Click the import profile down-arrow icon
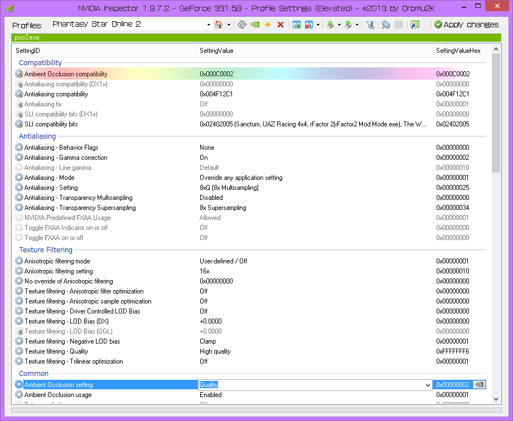Screen dimensions: 513x421 [348, 25]
